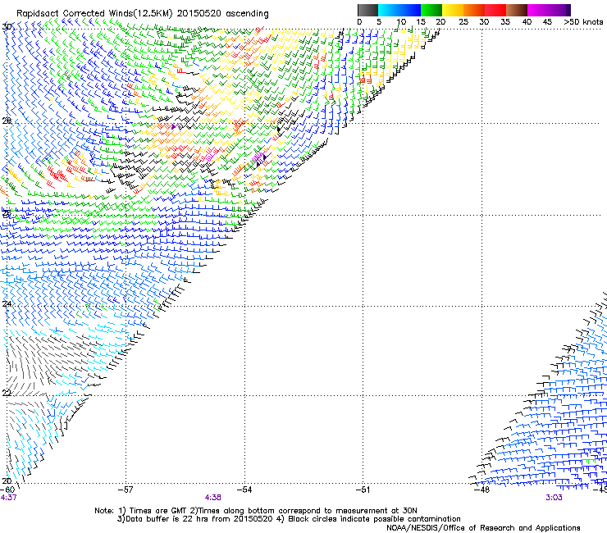The height and width of the screenshot is (533, 607).
Task: Click the '0' label under the legend
Action: click(359, 22)
